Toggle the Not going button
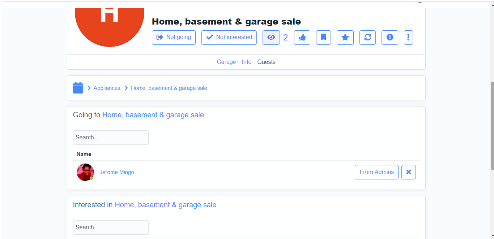This screenshot has height=239, width=494. coord(174,38)
